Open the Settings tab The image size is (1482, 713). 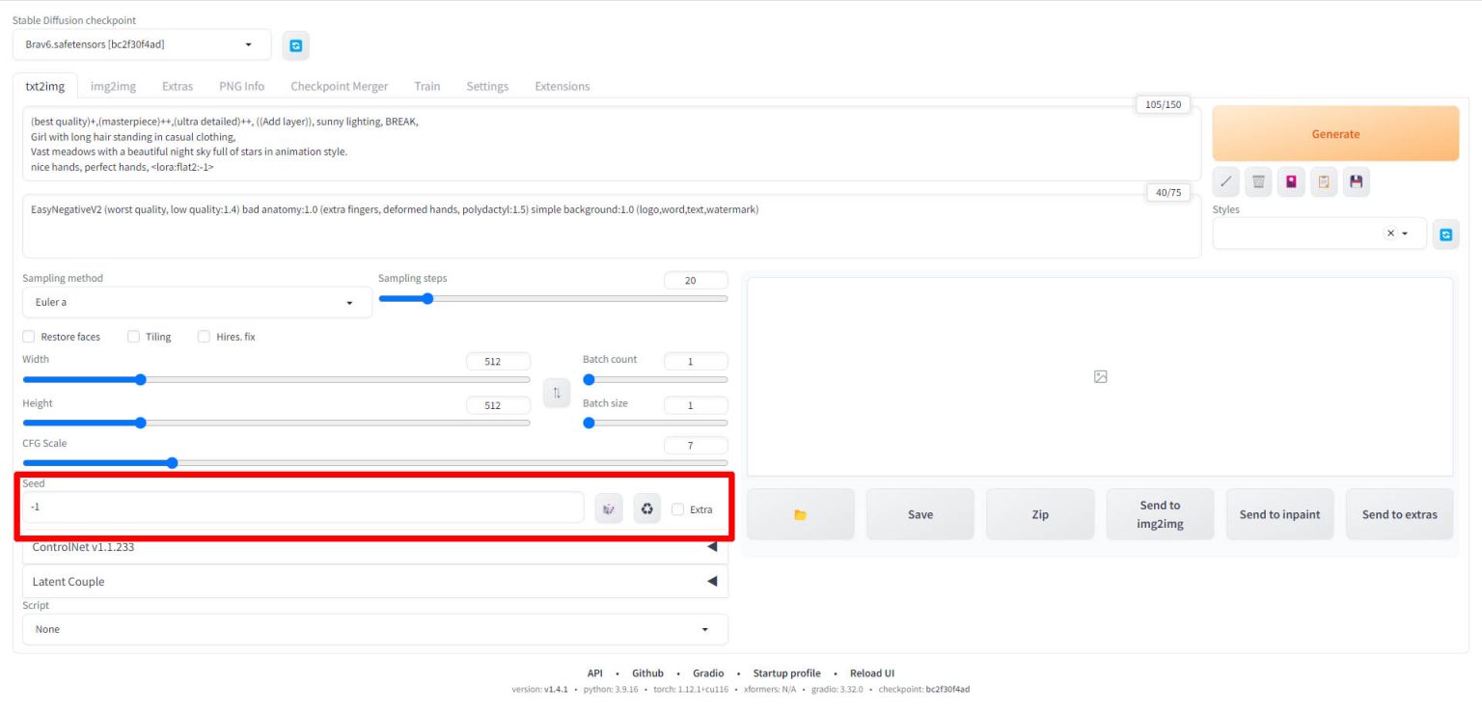[x=487, y=86]
